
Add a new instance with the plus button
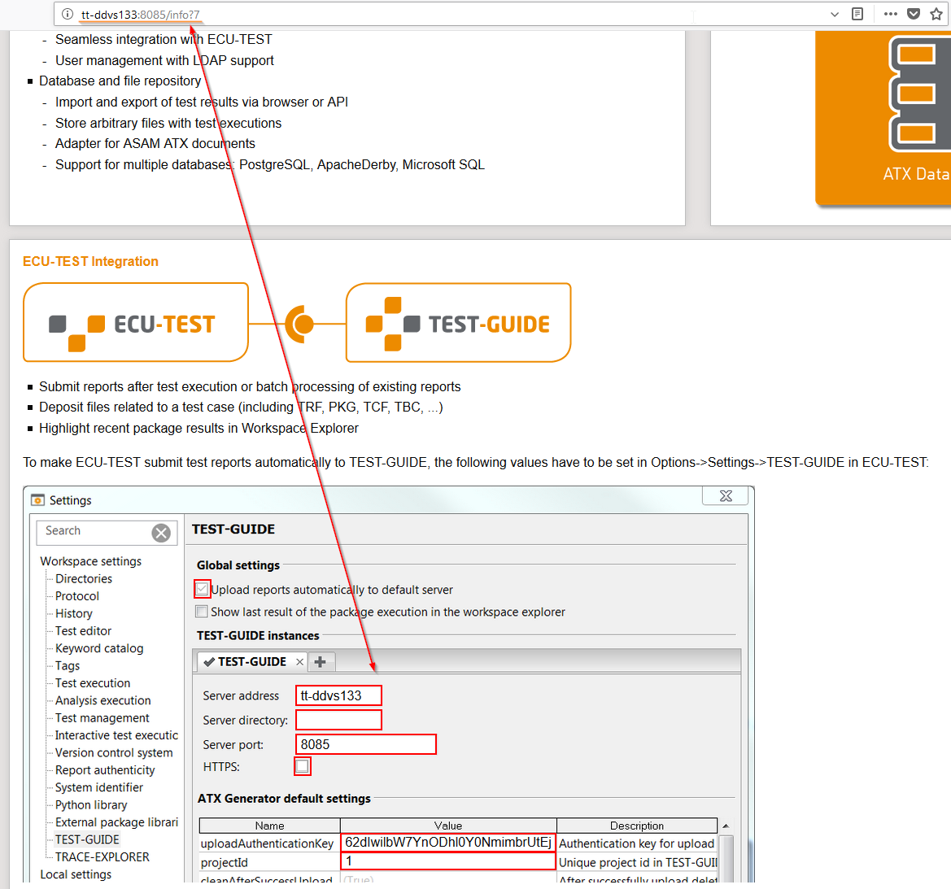point(321,661)
